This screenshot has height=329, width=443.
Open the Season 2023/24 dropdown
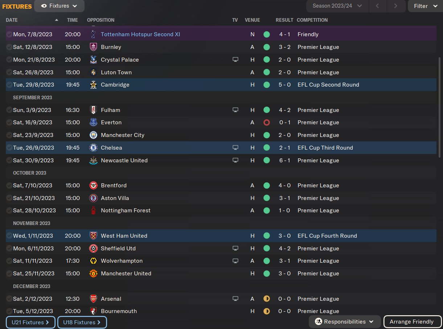tap(337, 6)
